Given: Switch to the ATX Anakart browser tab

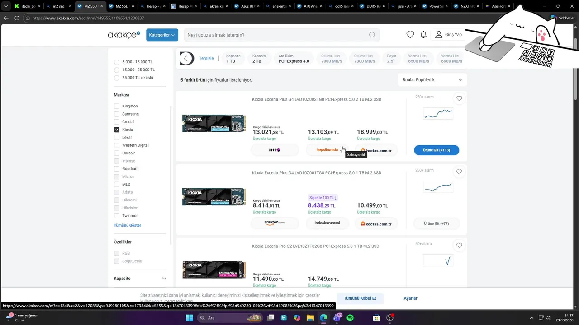Looking at the screenshot, I should (x=310, y=6).
